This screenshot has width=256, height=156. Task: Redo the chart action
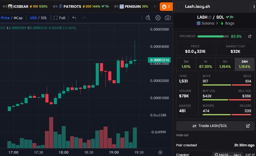[x=84, y=18]
